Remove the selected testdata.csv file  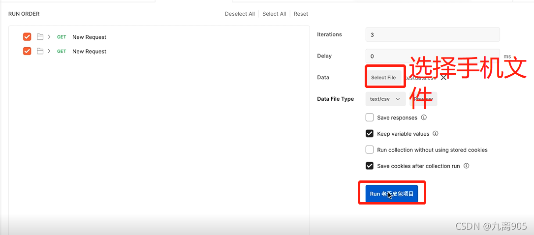(443, 78)
